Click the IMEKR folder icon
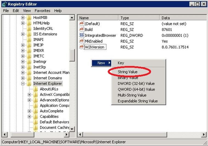 [x=29, y=51]
